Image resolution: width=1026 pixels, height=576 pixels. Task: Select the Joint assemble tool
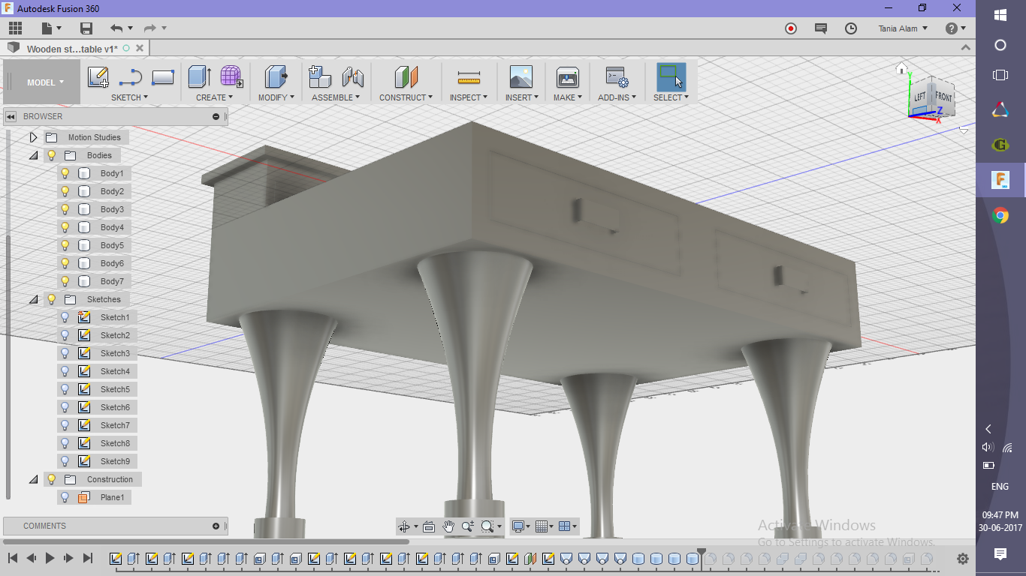pos(352,76)
